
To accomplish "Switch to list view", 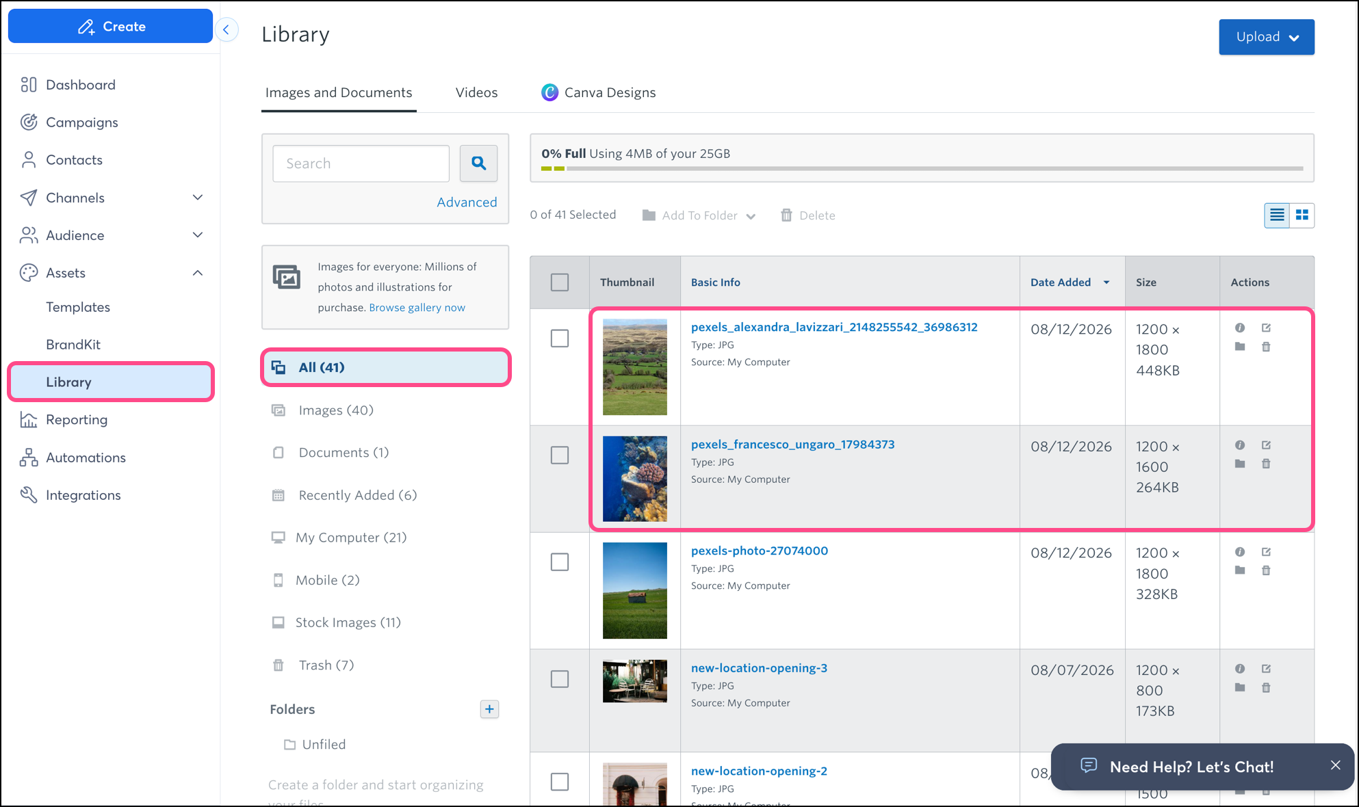I will click(1277, 215).
